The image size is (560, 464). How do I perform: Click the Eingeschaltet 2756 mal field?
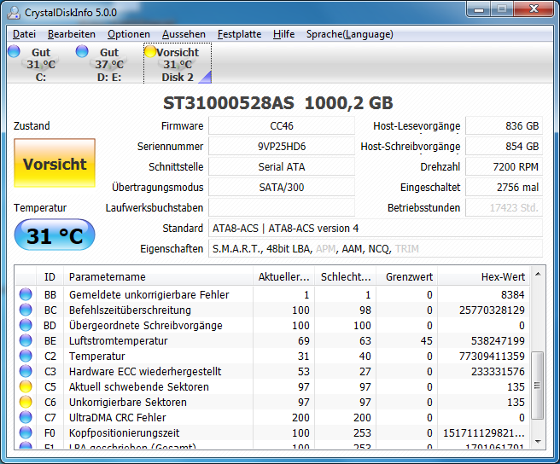pos(504,188)
